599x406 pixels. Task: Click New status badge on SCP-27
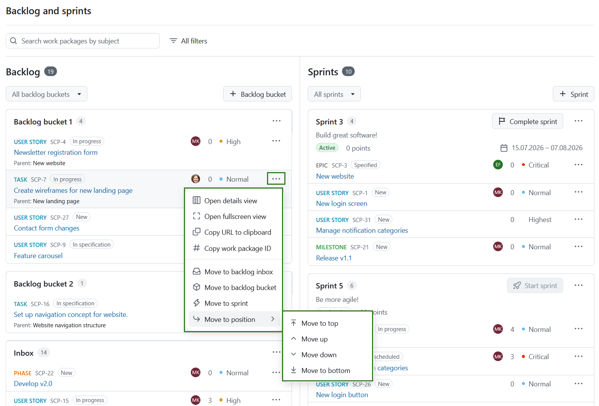(x=82, y=217)
